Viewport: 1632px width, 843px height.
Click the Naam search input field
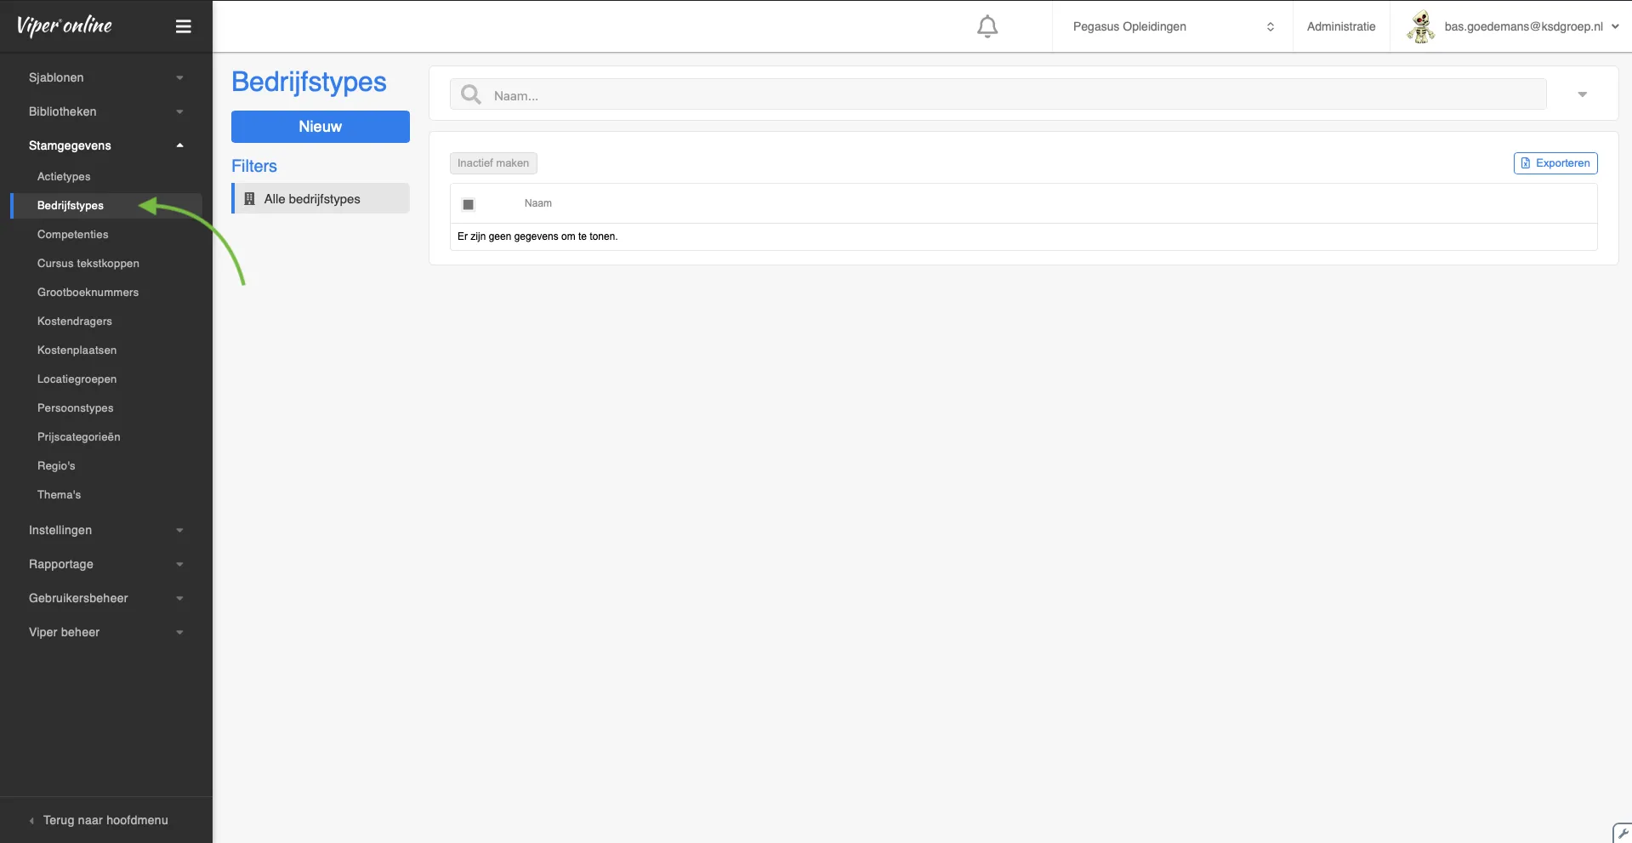pos(998,94)
